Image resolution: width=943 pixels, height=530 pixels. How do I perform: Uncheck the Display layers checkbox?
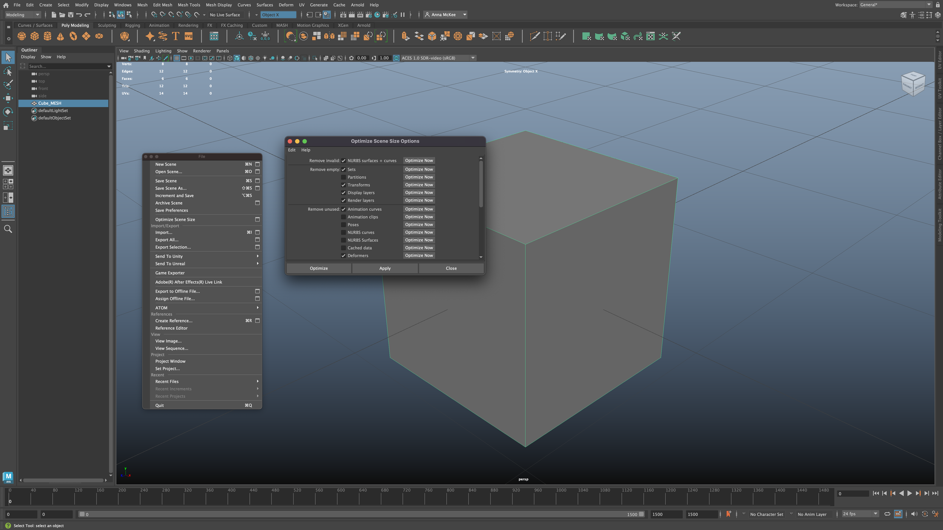(343, 193)
